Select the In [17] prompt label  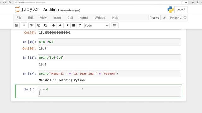coord(29,74)
